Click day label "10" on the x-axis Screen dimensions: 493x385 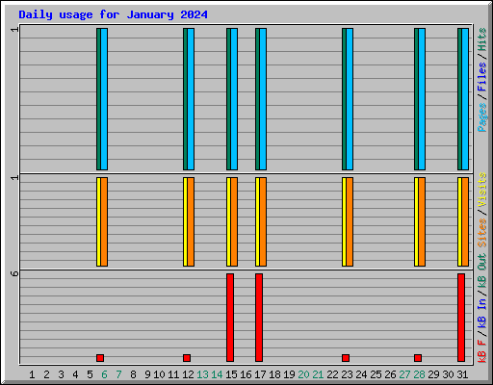tap(159, 374)
